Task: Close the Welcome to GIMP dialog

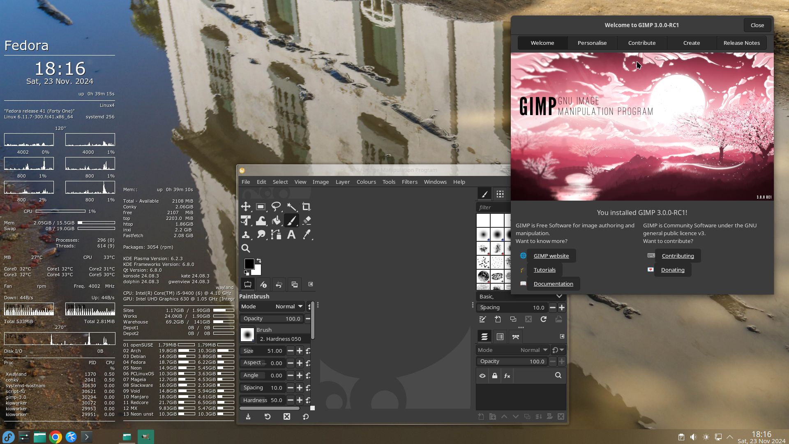Action: point(757,25)
